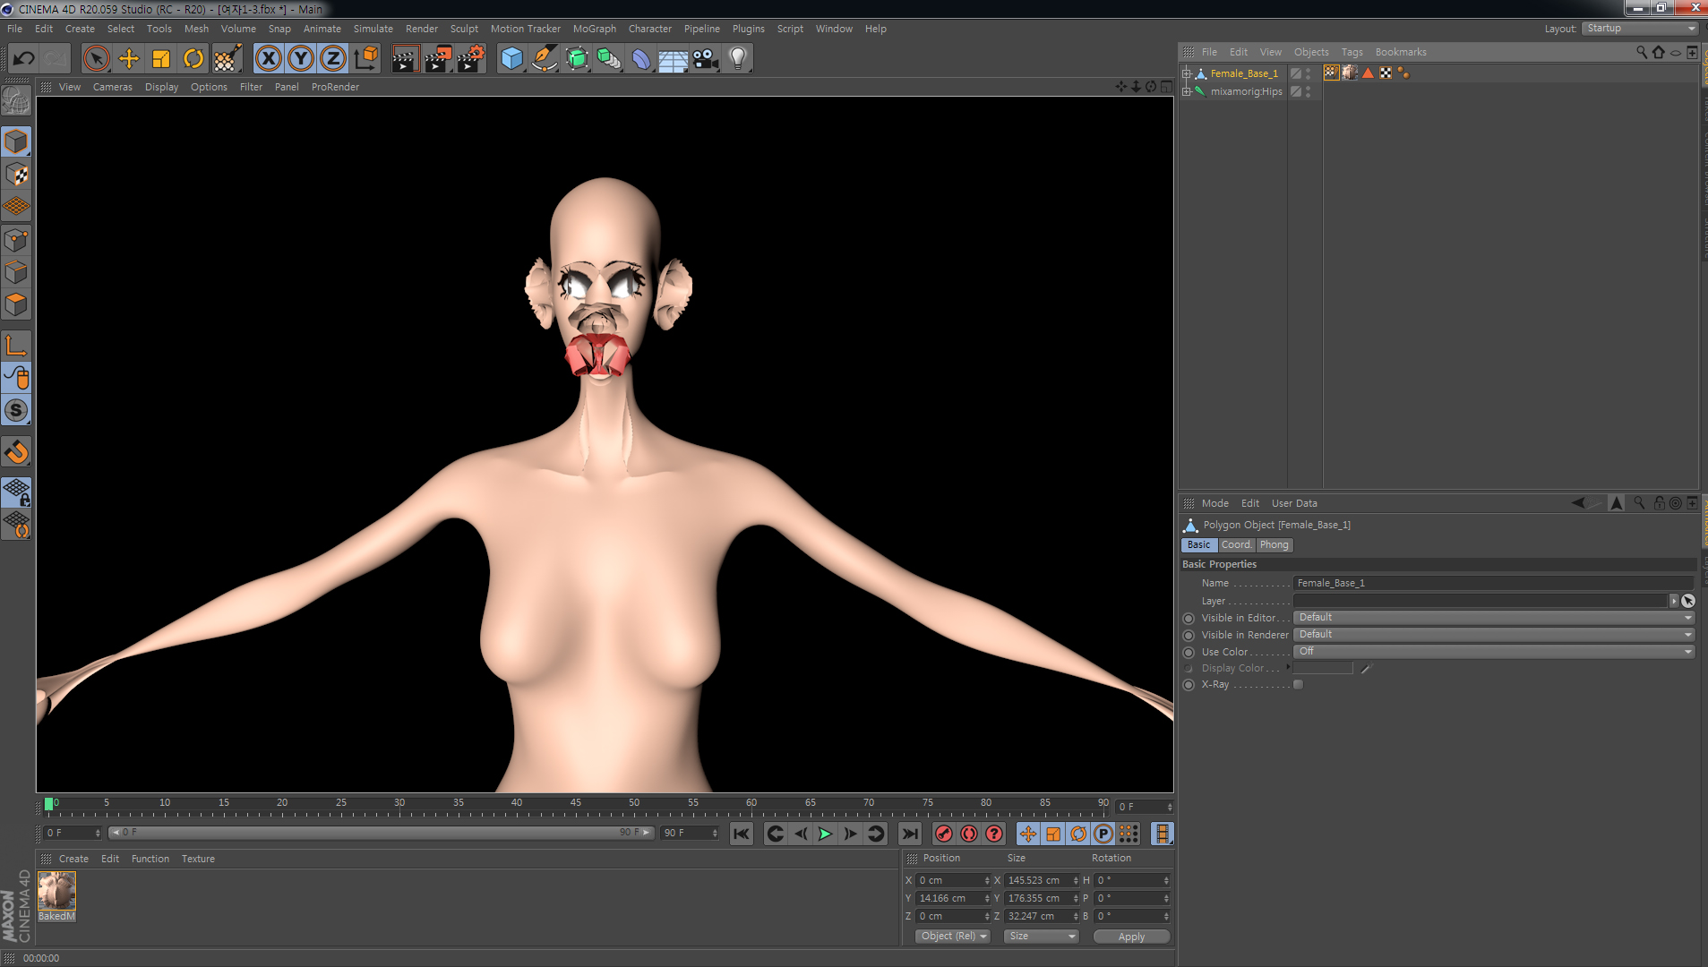Click the Display Color swatch
Image resolution: width=1708 pixels, height=967 pixels.
click(x=1323, y=668)
